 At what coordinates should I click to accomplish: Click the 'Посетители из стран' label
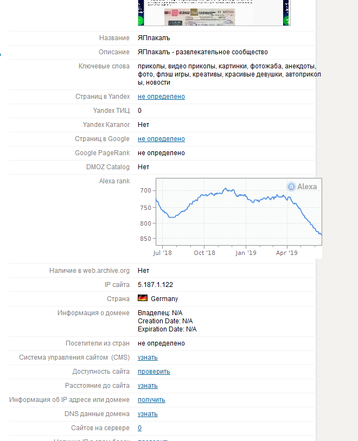point(98,343)
